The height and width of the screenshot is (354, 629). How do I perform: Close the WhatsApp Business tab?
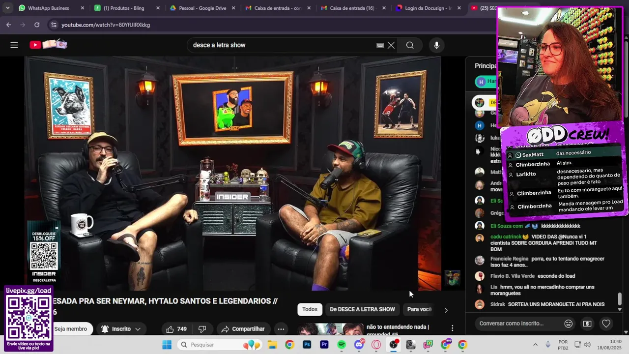coord(82,8)
